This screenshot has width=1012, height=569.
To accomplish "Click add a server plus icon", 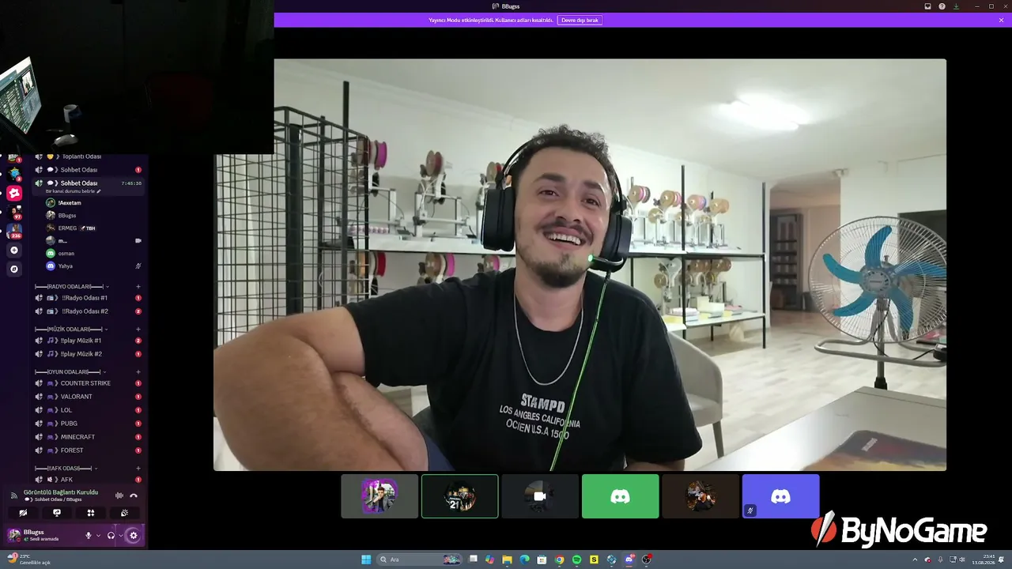I will pyautogui.click(x=13, y=251).
